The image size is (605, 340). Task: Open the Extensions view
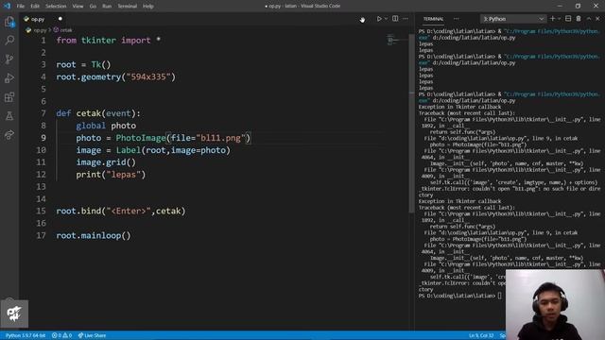(9, 96)
